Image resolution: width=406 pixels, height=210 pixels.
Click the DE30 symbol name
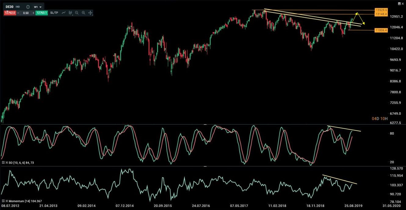9,7
